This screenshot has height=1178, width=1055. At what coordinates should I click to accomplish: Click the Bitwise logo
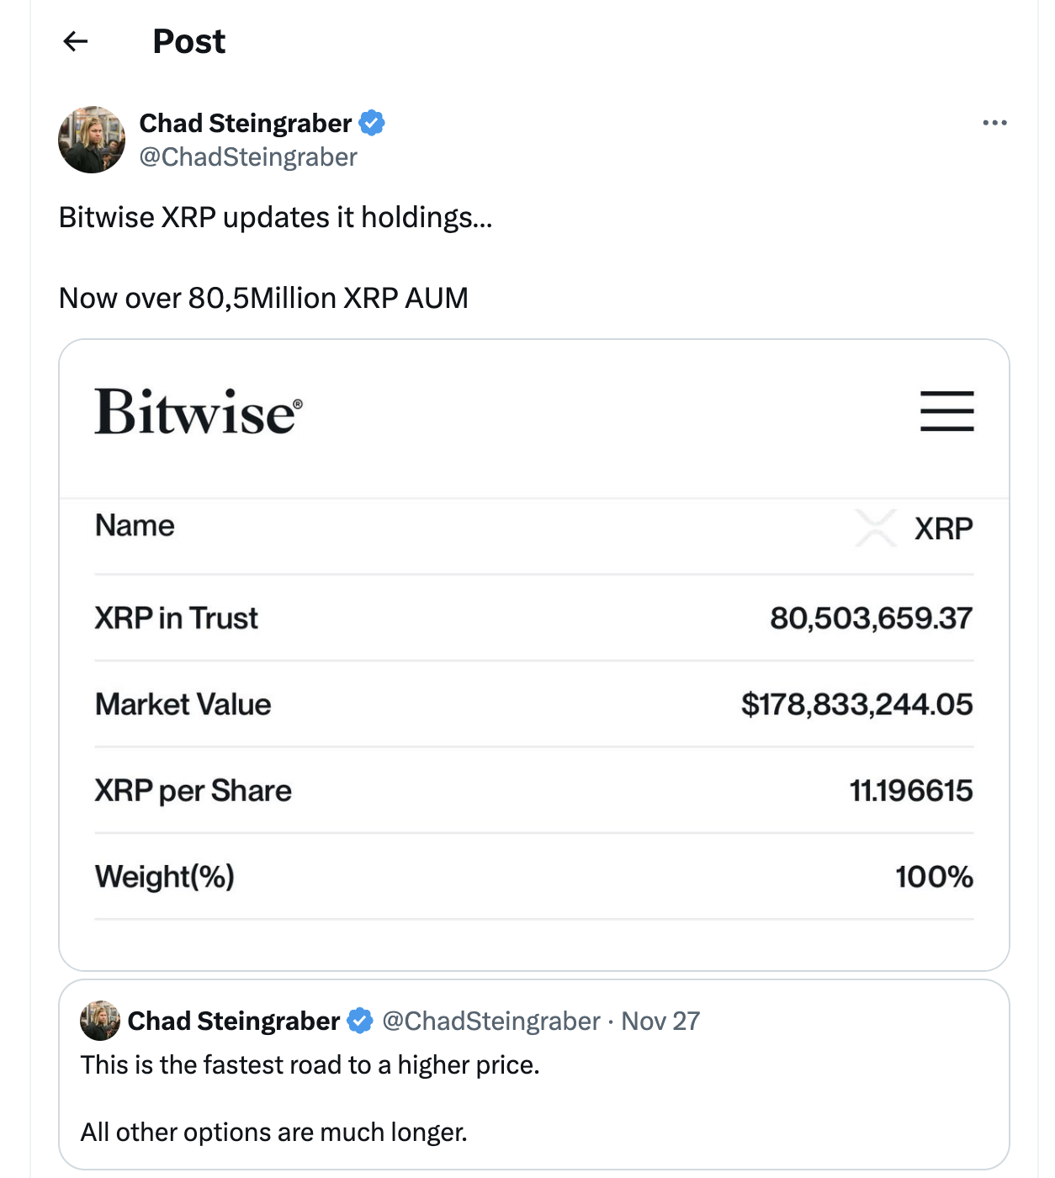pyautogui.click(x=197, y=412)
